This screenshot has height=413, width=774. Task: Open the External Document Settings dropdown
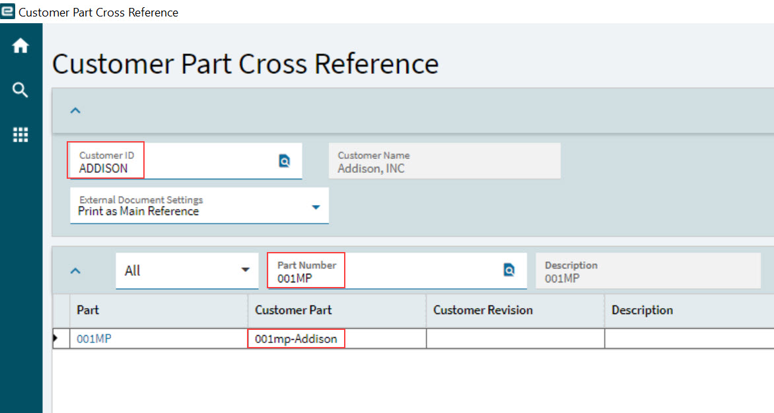point(315,205)
